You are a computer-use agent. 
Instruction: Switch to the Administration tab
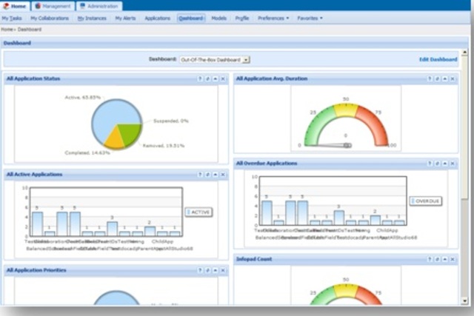click(99, 6)
